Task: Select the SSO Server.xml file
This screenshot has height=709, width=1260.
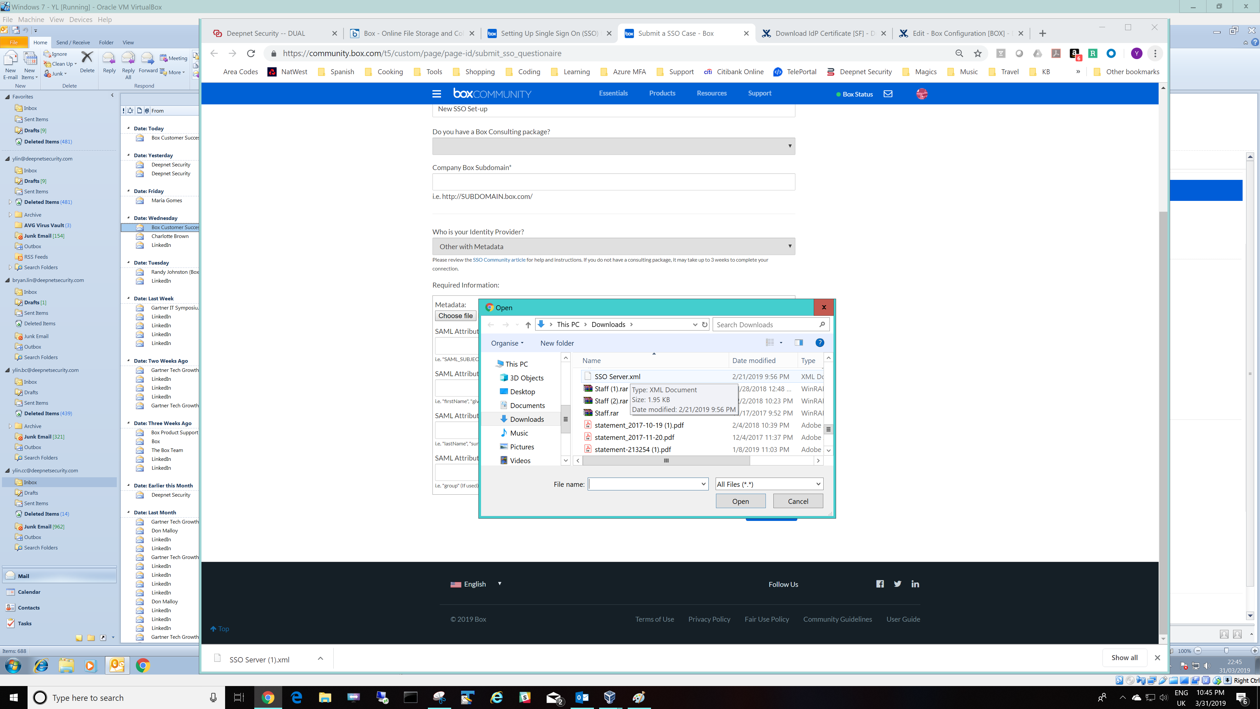Action: pos(617,376)
